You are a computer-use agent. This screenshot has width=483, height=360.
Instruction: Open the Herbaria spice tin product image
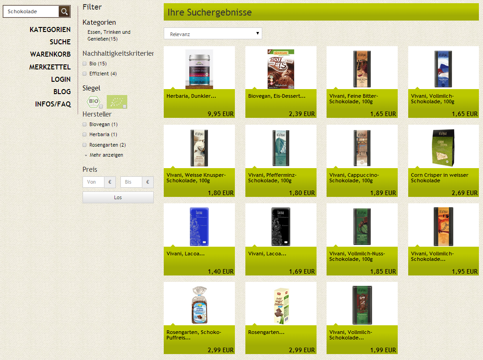click(199, 69)
